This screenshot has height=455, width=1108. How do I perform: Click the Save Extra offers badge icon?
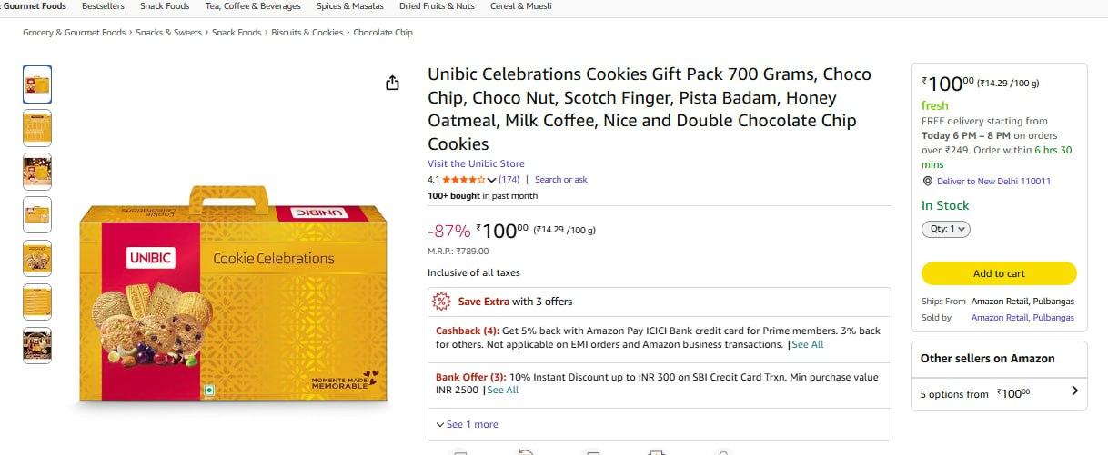pyautogui.click(x=441, y=302)
